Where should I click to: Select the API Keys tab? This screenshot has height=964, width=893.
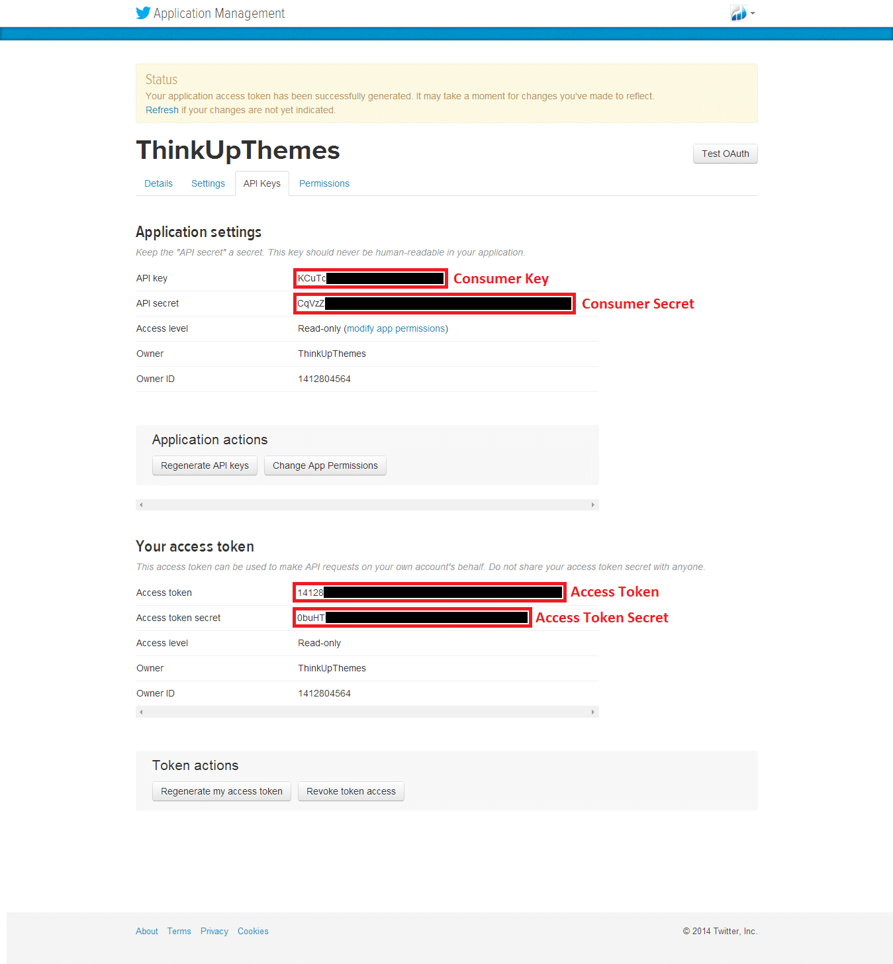[261, 183]
